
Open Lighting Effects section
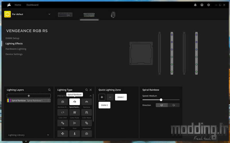[x=14, y=44]
